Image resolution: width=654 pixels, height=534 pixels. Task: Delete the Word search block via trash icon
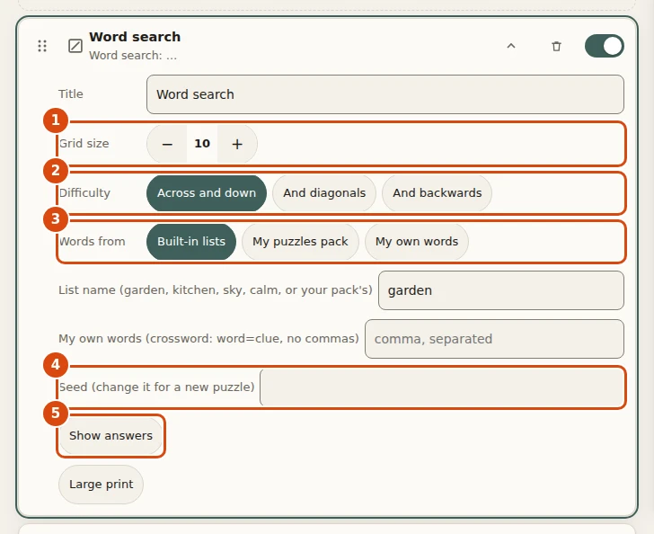[x=556, y=46]
